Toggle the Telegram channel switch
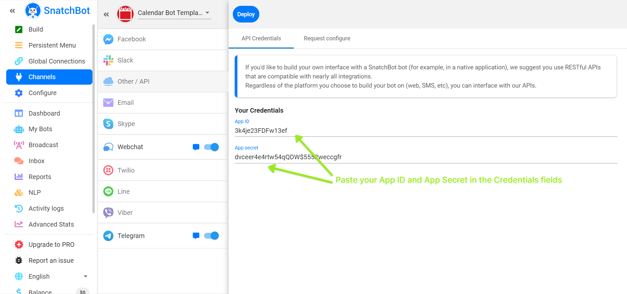This screenshot has height=294, width=627. (211, 236)
